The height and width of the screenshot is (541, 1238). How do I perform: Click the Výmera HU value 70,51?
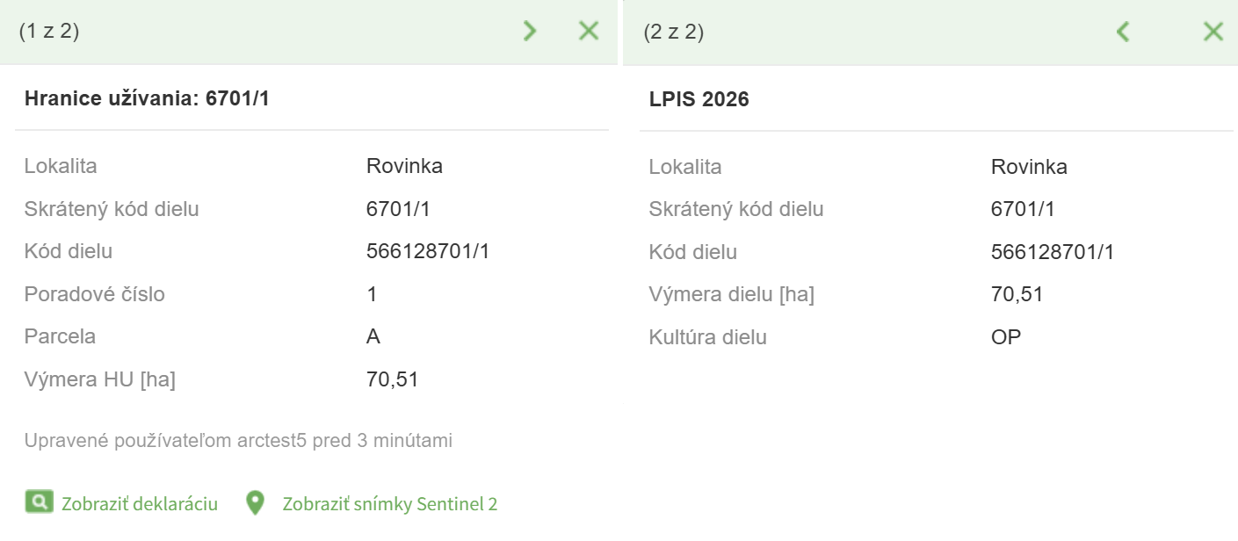coord(392,379)
